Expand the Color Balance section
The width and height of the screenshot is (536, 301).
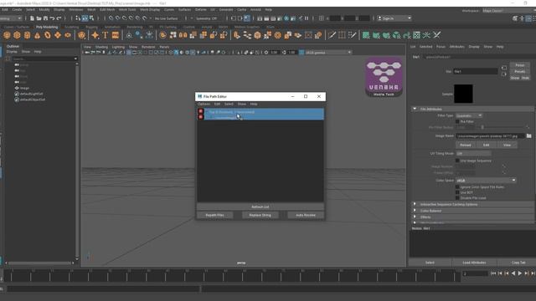point(415,211)
